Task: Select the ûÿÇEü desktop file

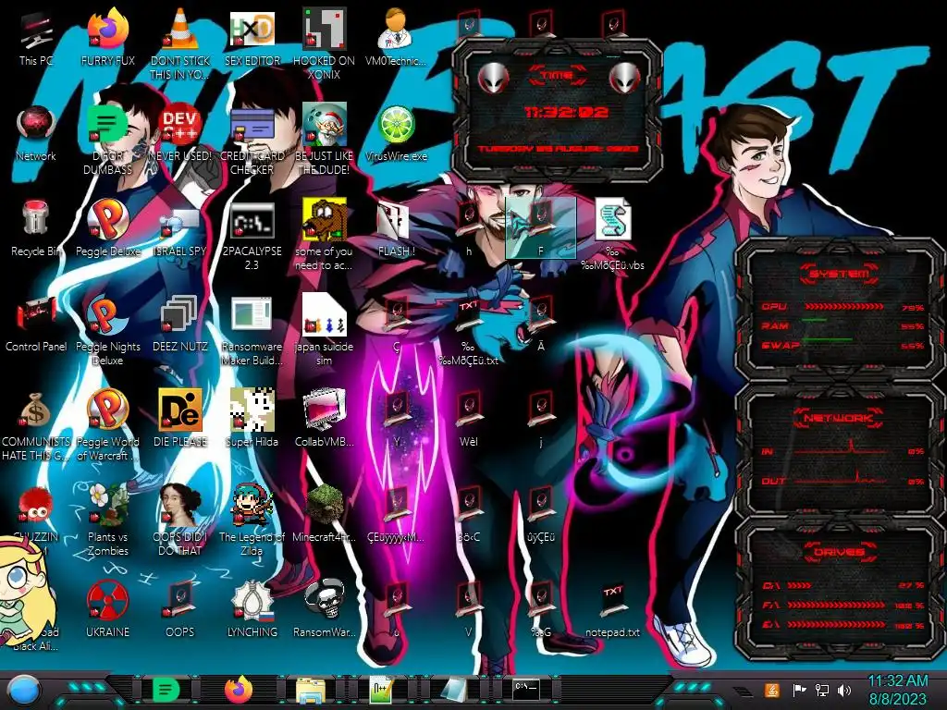Action: click(540, 514)
